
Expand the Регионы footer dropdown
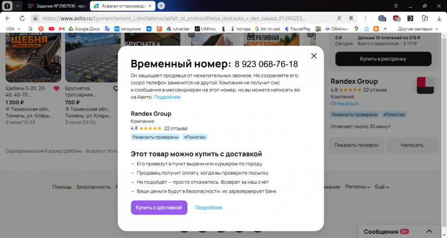[357, 187]
